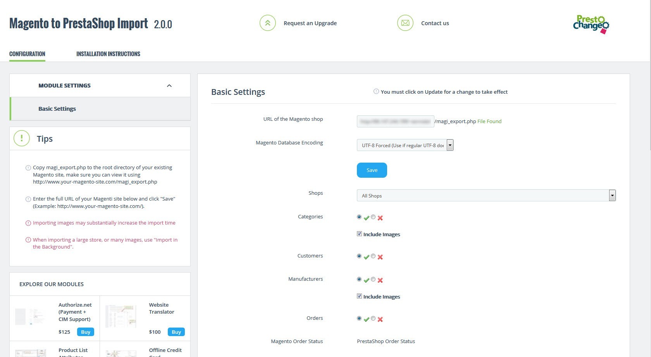This screenshot has height=357, width=651.
Task: Select Basic Settings in the sidebar
Action: [100, 109]
